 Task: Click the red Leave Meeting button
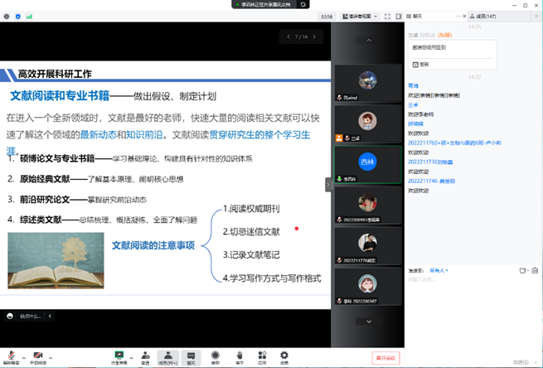pos(385,357)
